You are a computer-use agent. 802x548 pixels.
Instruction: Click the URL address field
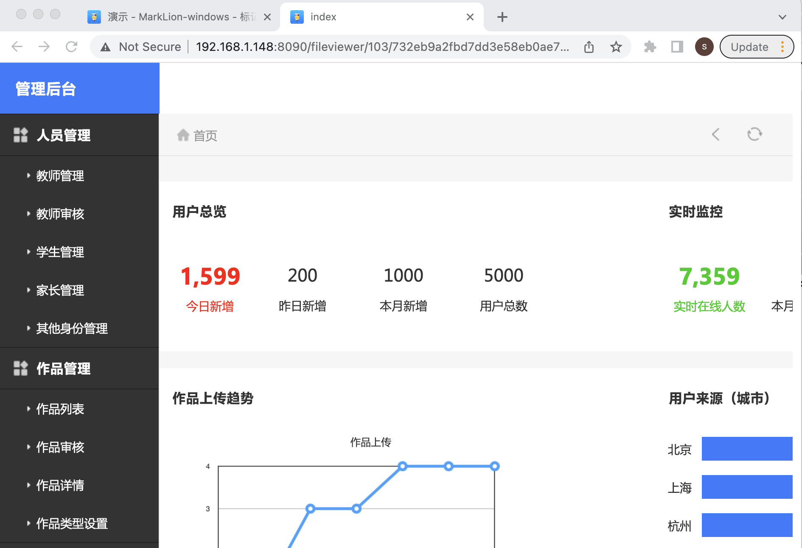[382, 47]
